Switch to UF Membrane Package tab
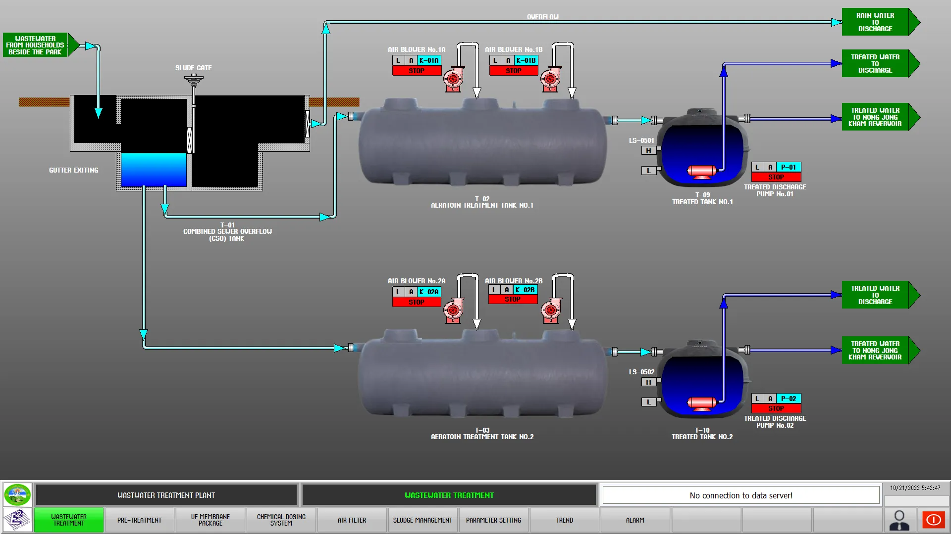This screenshot has height=534, width=951. pyautogui.click(x=211, y=520)
